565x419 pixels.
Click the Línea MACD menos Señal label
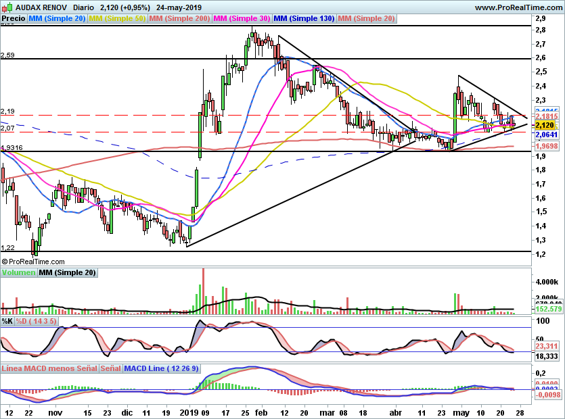pyautogui.click(x=49, y=368)
